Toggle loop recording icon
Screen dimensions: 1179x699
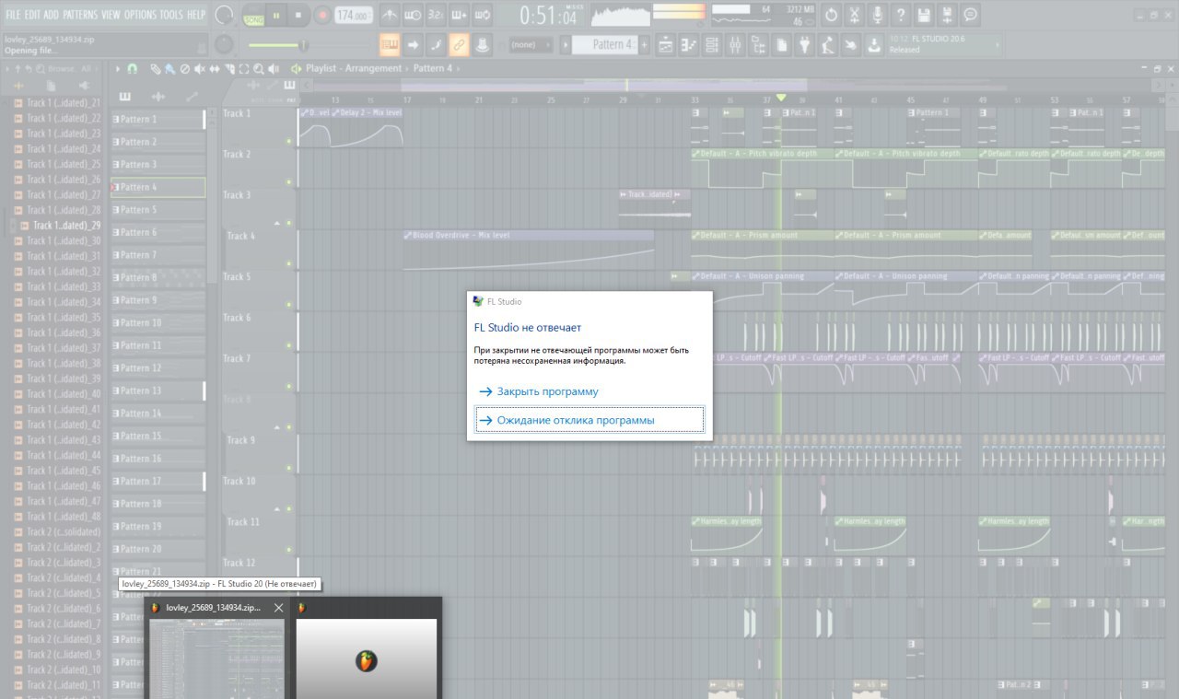[x=482, y=15]
